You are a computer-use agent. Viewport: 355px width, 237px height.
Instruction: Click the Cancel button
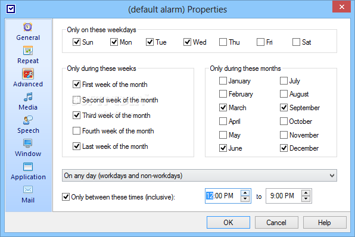click(276, 222)
